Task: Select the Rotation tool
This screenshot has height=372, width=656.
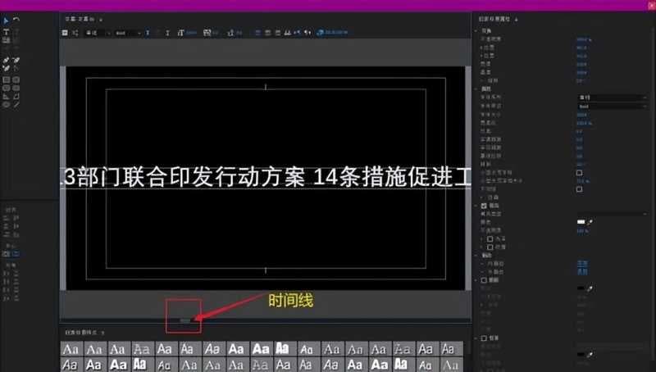Action: pos(16,19)
